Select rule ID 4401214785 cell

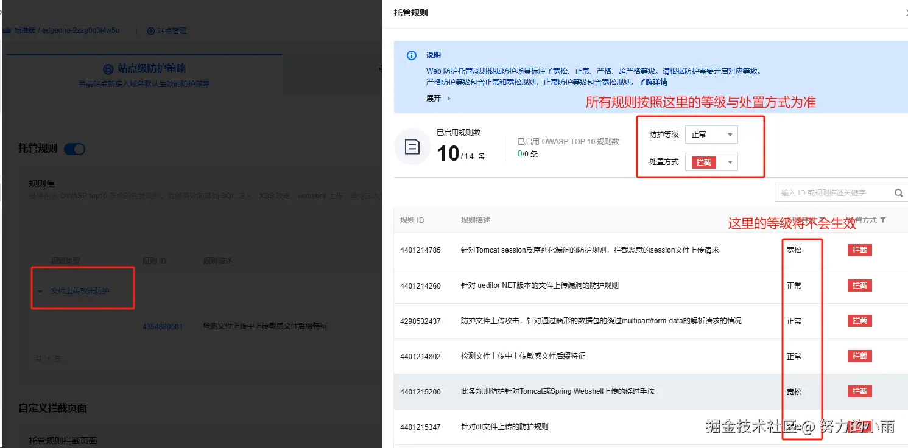[420, 250]
